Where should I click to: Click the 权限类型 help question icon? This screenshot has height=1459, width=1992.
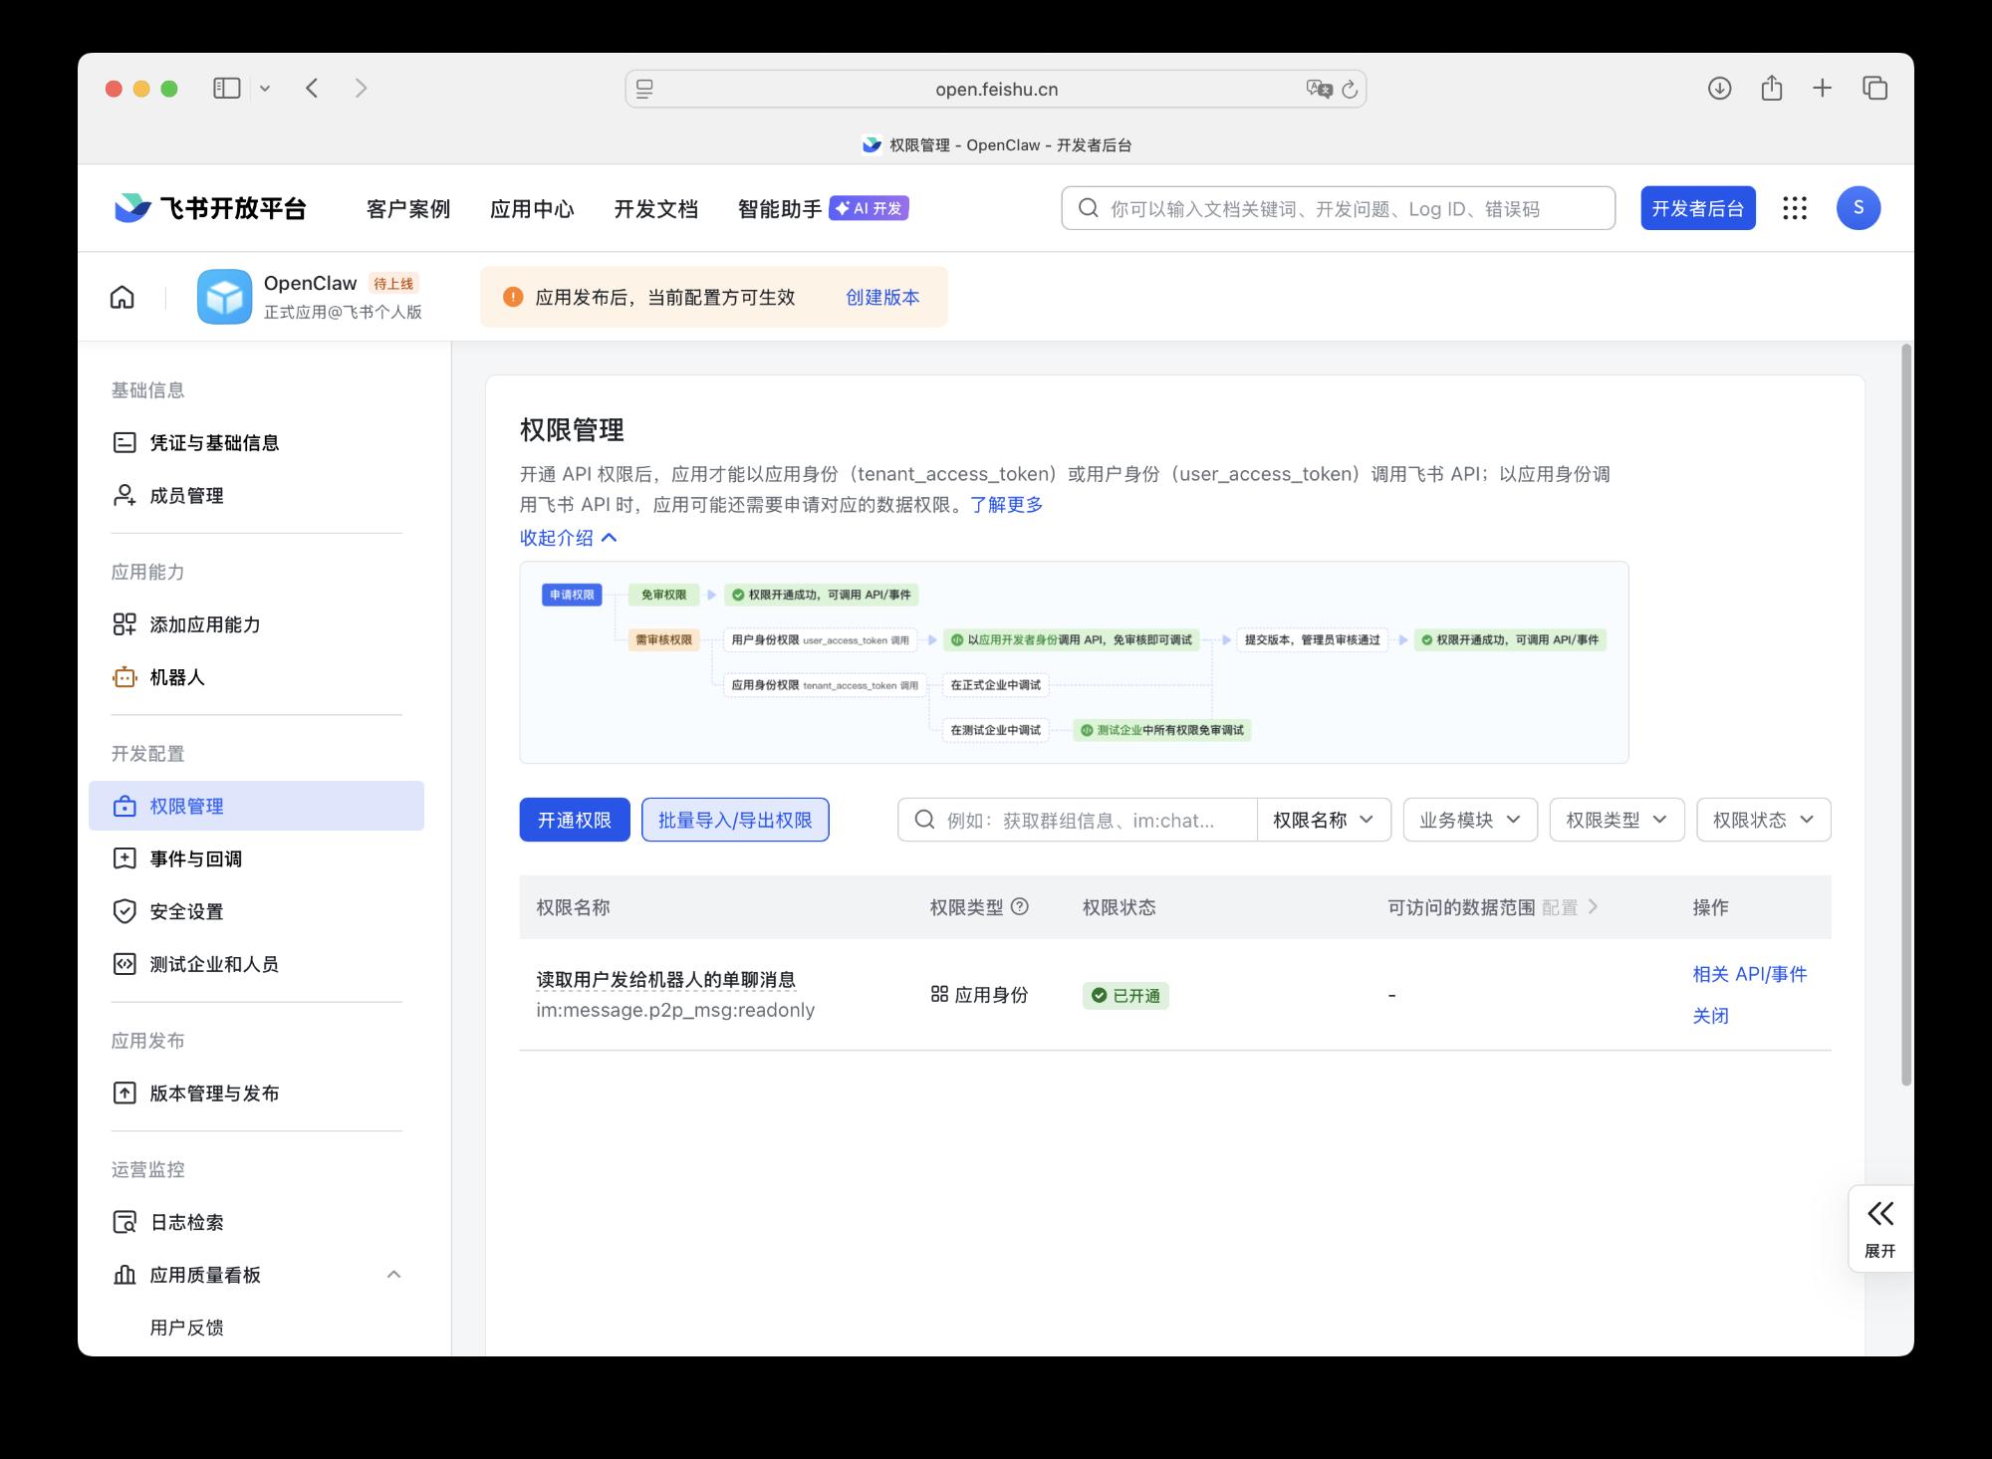point(1020,906)
